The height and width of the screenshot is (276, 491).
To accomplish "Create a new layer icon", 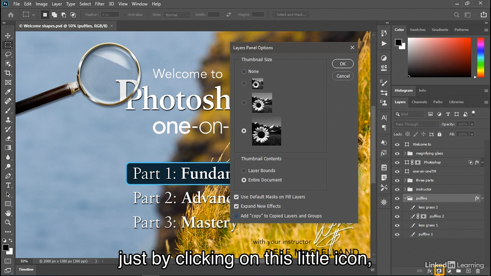I will [x=468, y=271].
